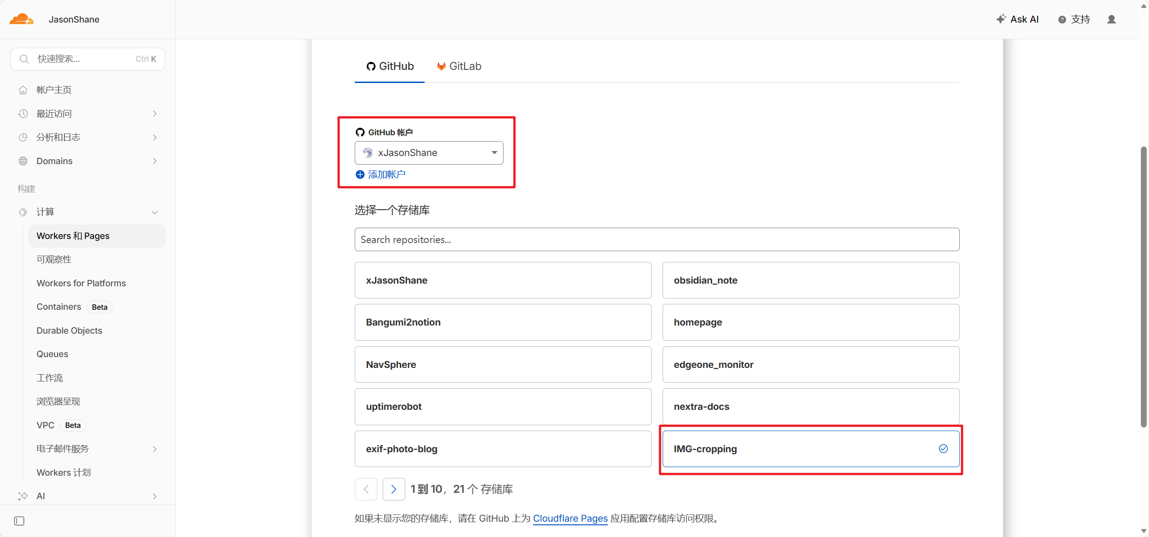Focus the Search repositories input field
Screen dimensions: 1149x537
tap(656, 239)
